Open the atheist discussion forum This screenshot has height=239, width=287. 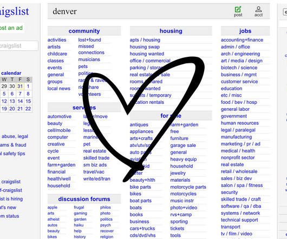click(53, 219)
